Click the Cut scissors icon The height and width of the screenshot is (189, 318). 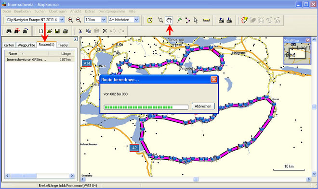click(80, 31)
